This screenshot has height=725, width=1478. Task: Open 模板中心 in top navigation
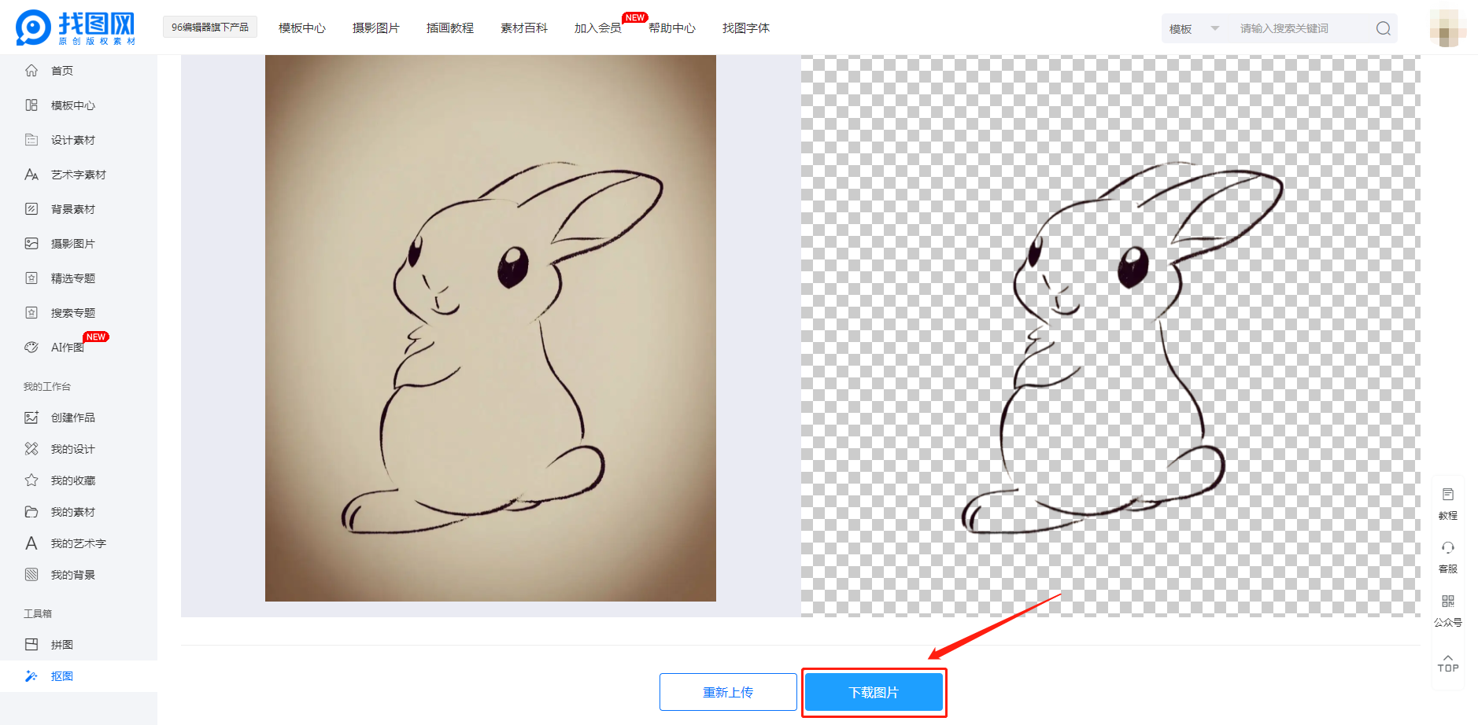pyautogui.click(x=301, y=28)
